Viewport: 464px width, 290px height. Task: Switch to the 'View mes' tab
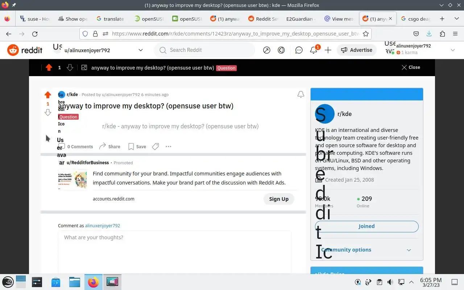pyautogui.click(x=339, y=19)
